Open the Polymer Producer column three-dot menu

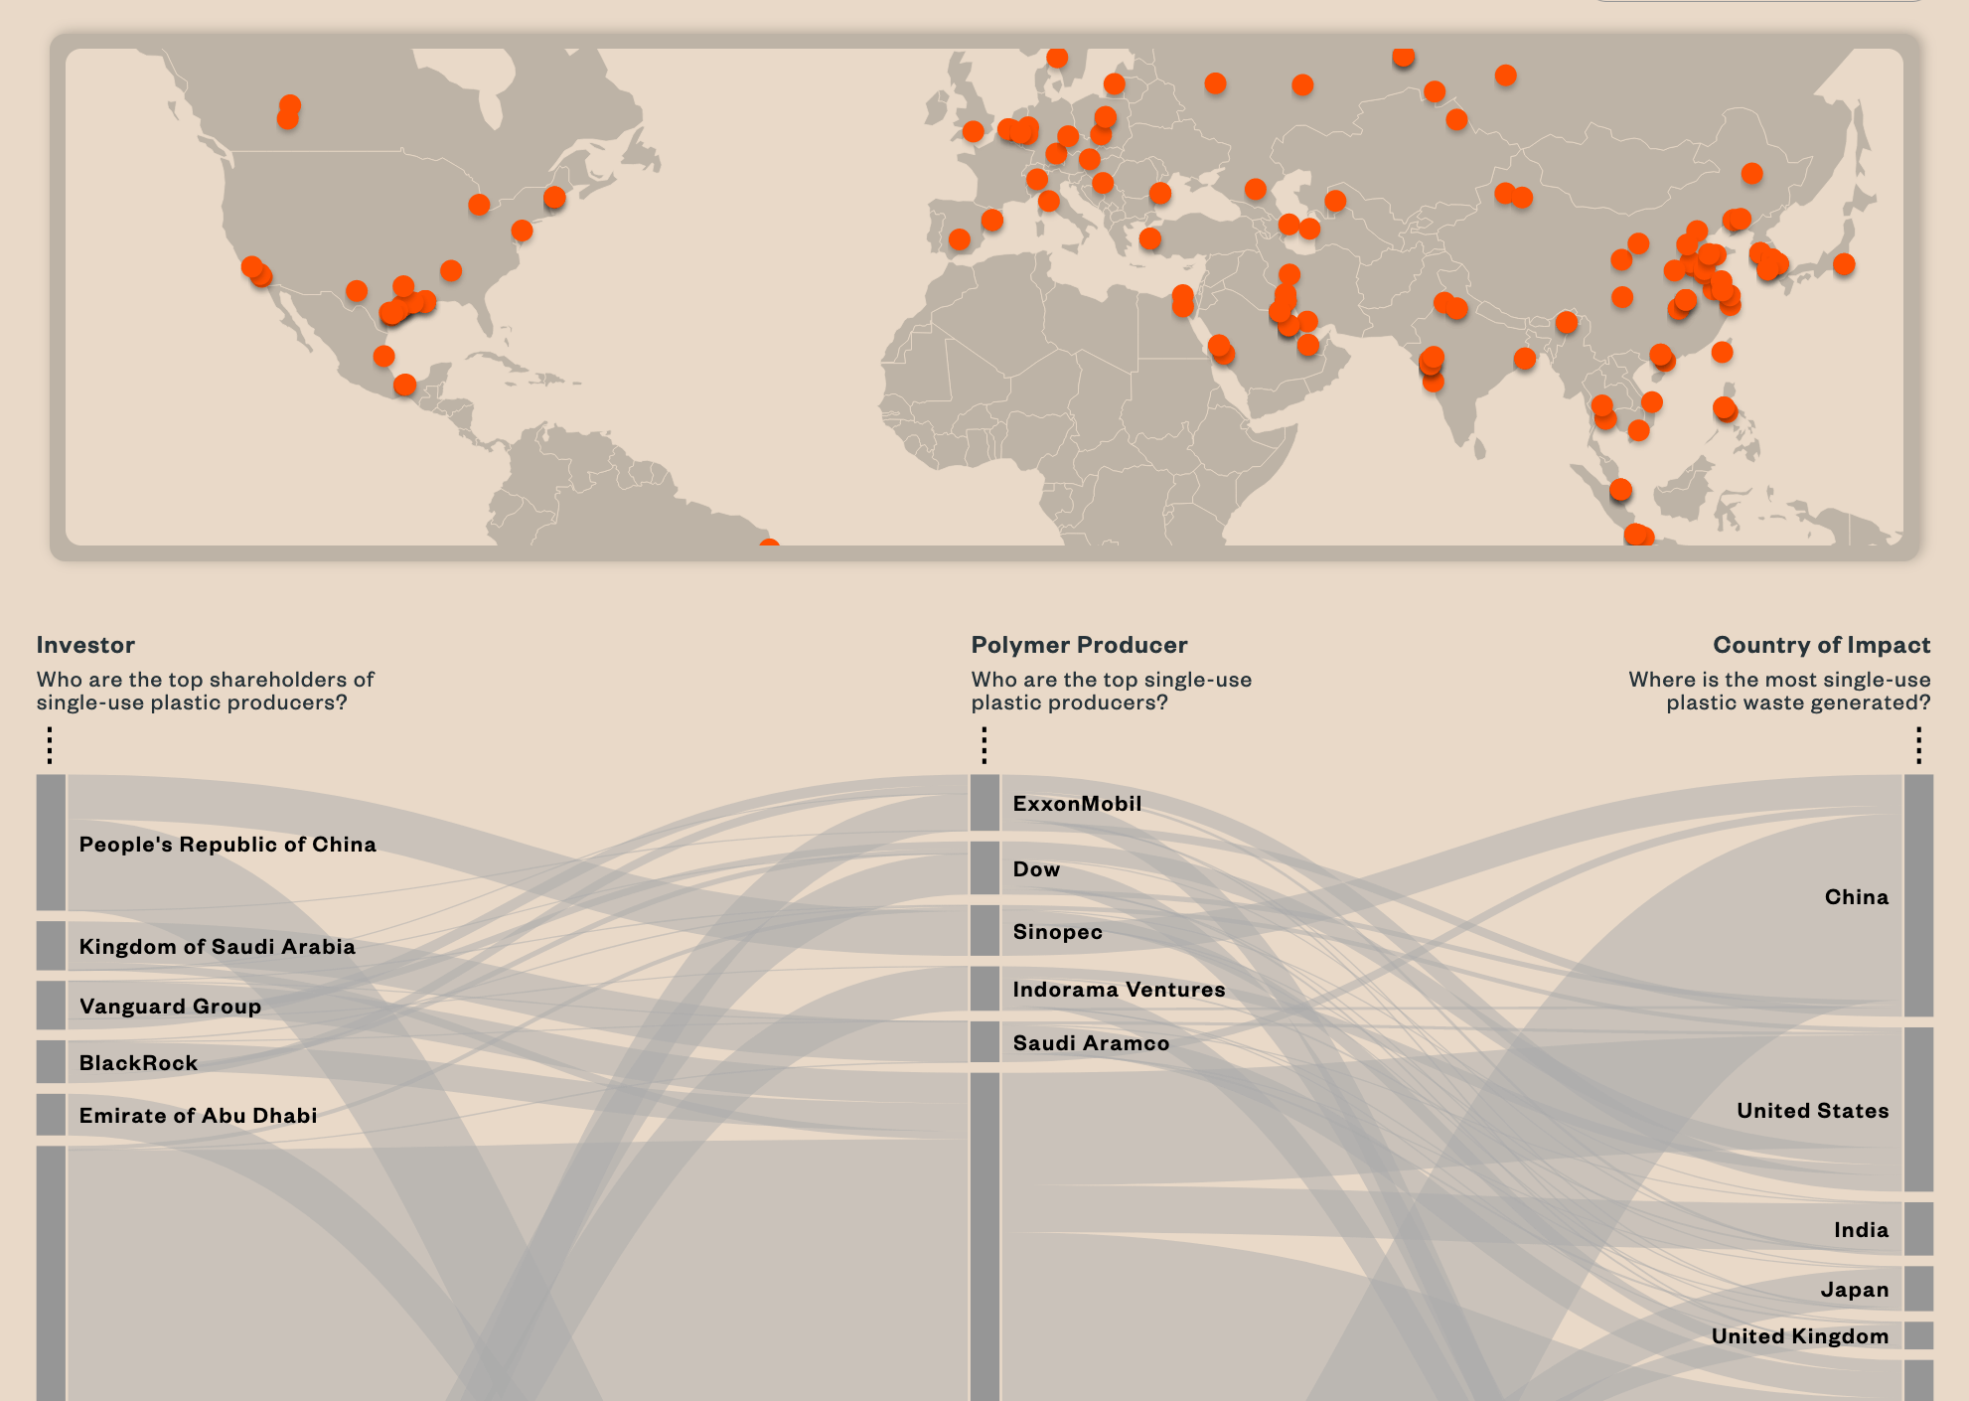click(x=984, y=744)
